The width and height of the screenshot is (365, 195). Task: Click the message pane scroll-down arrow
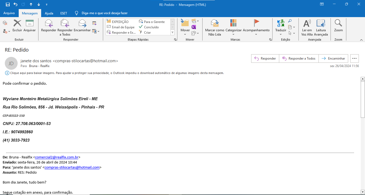click(363, 192)
